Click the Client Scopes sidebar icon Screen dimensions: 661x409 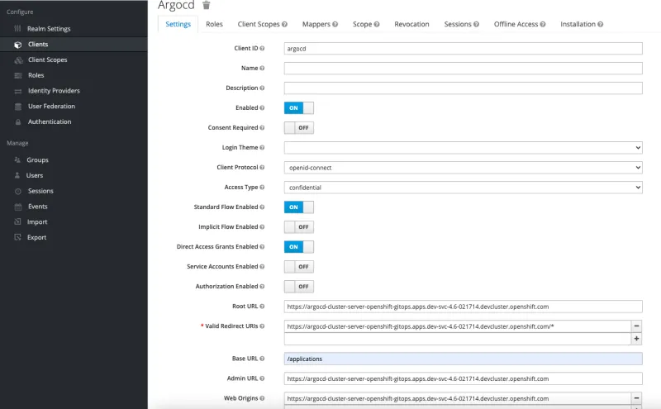coord(18,60)
